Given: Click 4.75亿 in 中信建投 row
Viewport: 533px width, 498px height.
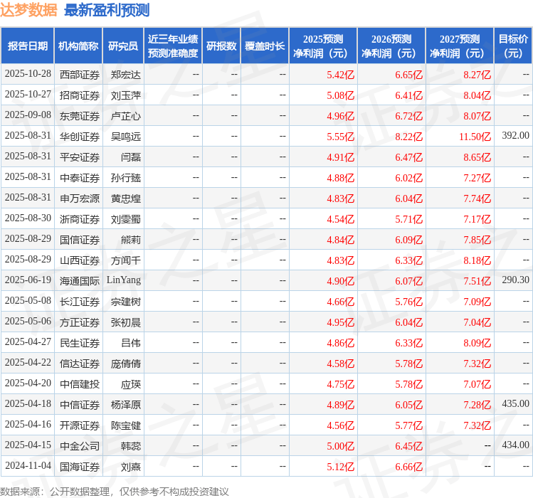Looking at the screenshot, I should (x=341, y=384).
